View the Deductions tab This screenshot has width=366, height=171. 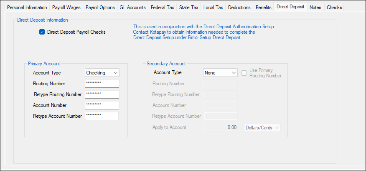239,7
